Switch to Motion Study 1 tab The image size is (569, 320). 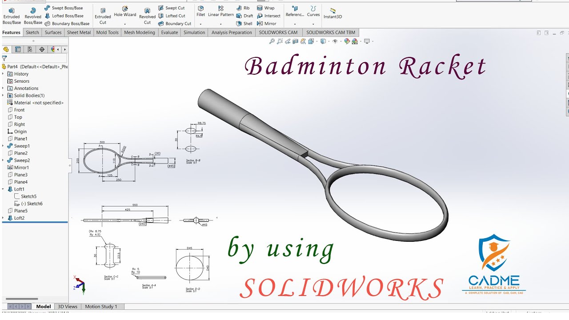pyautogui.click(x=101, y=306)
